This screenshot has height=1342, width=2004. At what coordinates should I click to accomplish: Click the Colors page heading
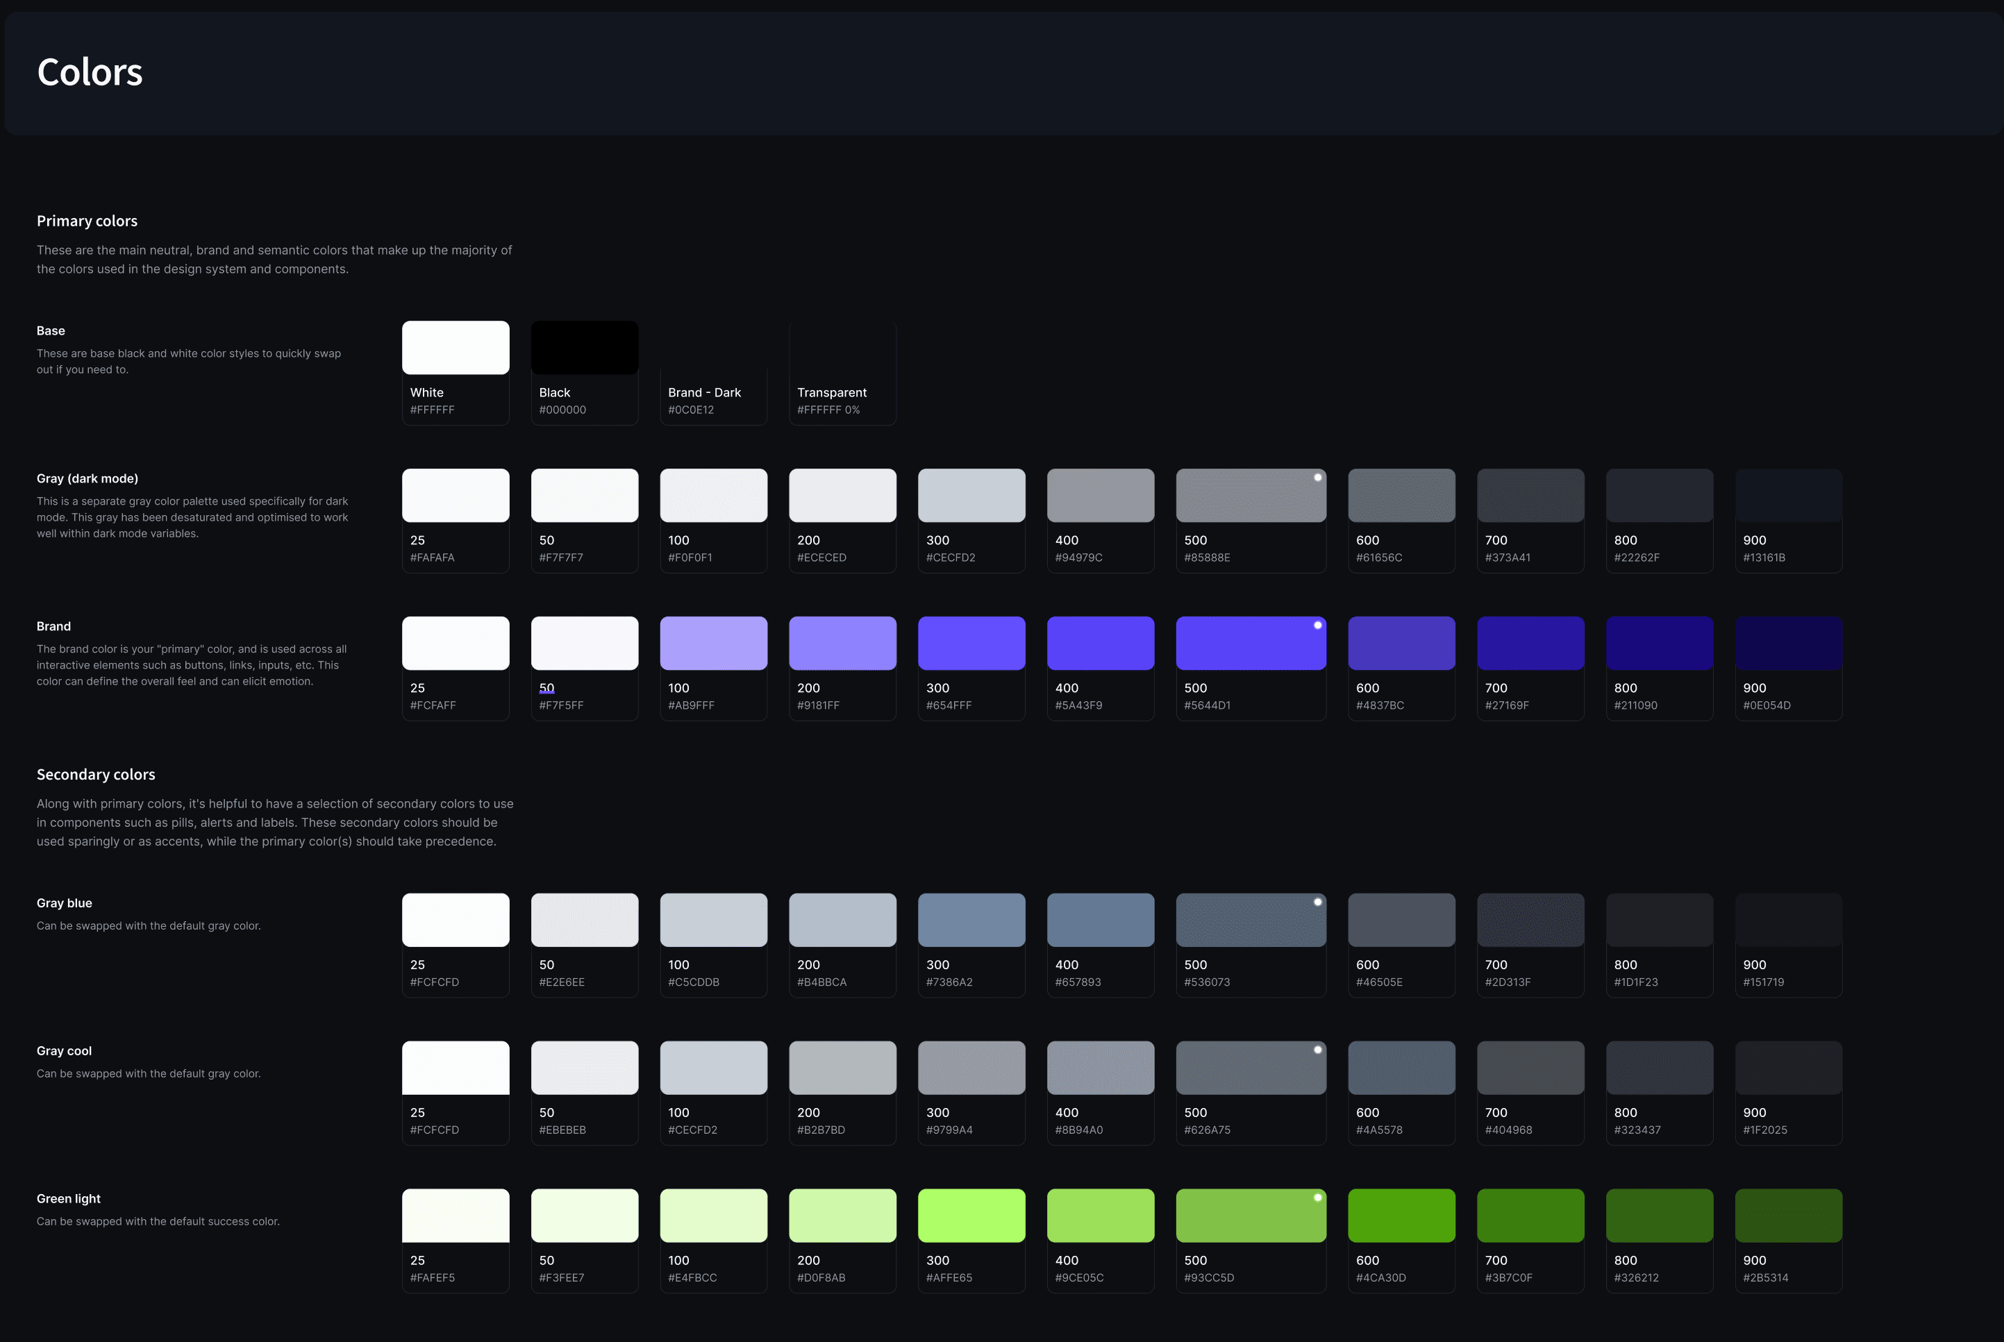(90, 73)
